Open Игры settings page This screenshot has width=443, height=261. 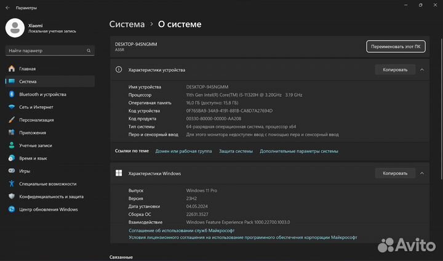(50, 171)
